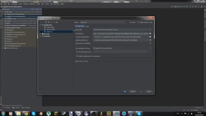Open Use classpath of module dropdown
This screenshot has width=206, height=116.
150,48
